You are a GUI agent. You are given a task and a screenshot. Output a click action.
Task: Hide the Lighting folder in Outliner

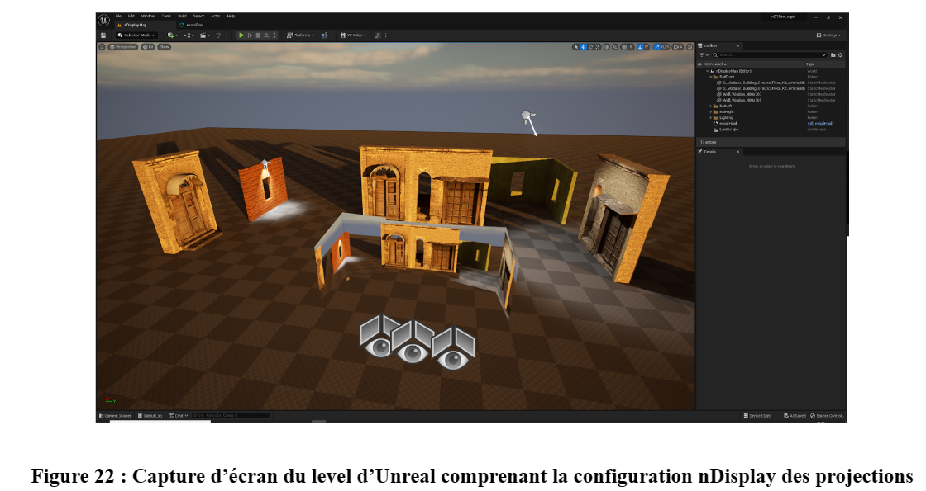[x=700, y=117]
